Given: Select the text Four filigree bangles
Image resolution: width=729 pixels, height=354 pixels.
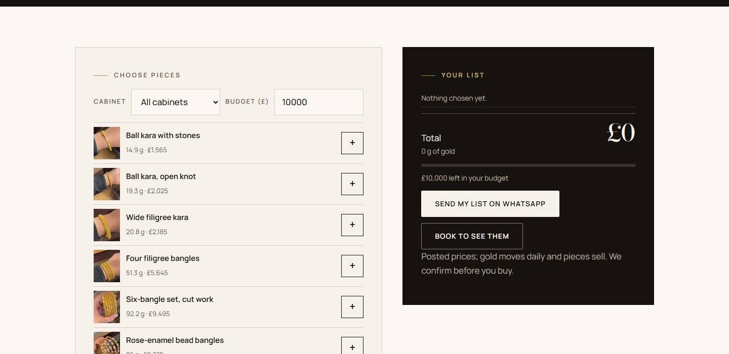Looking at the screenshot, I should coord(163,258).
